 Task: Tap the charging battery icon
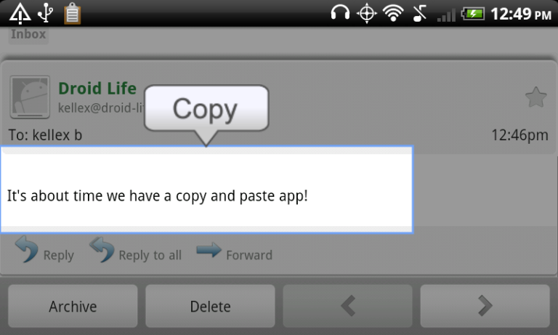pyautogui.click(x=473, y=14)
